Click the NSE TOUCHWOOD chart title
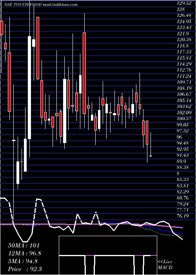This screenshot has height=275, width=196. point(23,5)
